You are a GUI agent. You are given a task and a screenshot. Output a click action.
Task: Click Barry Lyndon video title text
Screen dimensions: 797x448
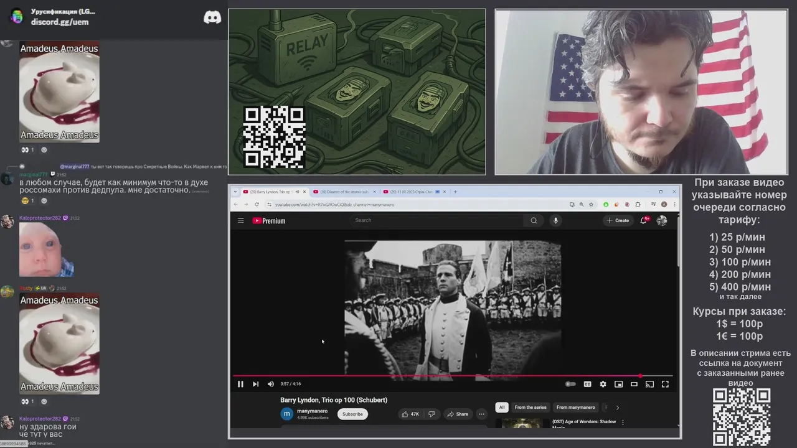(x=334, y=400)
